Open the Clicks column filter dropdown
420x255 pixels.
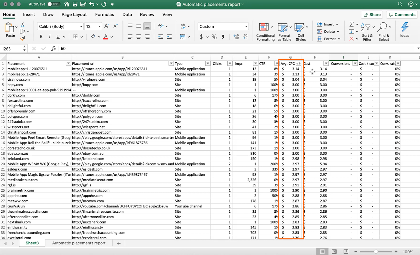pyautogui.click(x=230, y=63)
